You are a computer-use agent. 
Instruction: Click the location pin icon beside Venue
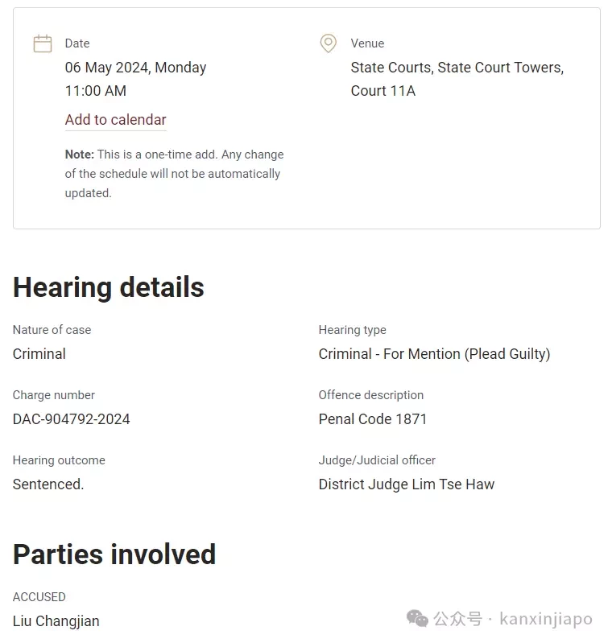[x=328, y=43]
